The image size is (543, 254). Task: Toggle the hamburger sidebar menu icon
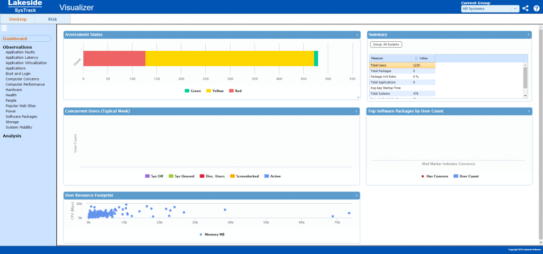click(4, 28)
